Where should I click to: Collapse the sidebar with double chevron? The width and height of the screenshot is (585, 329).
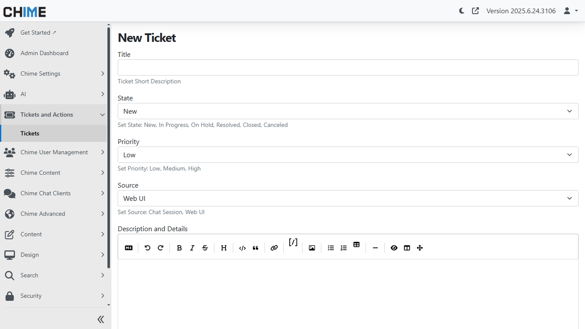pos(101,319)
